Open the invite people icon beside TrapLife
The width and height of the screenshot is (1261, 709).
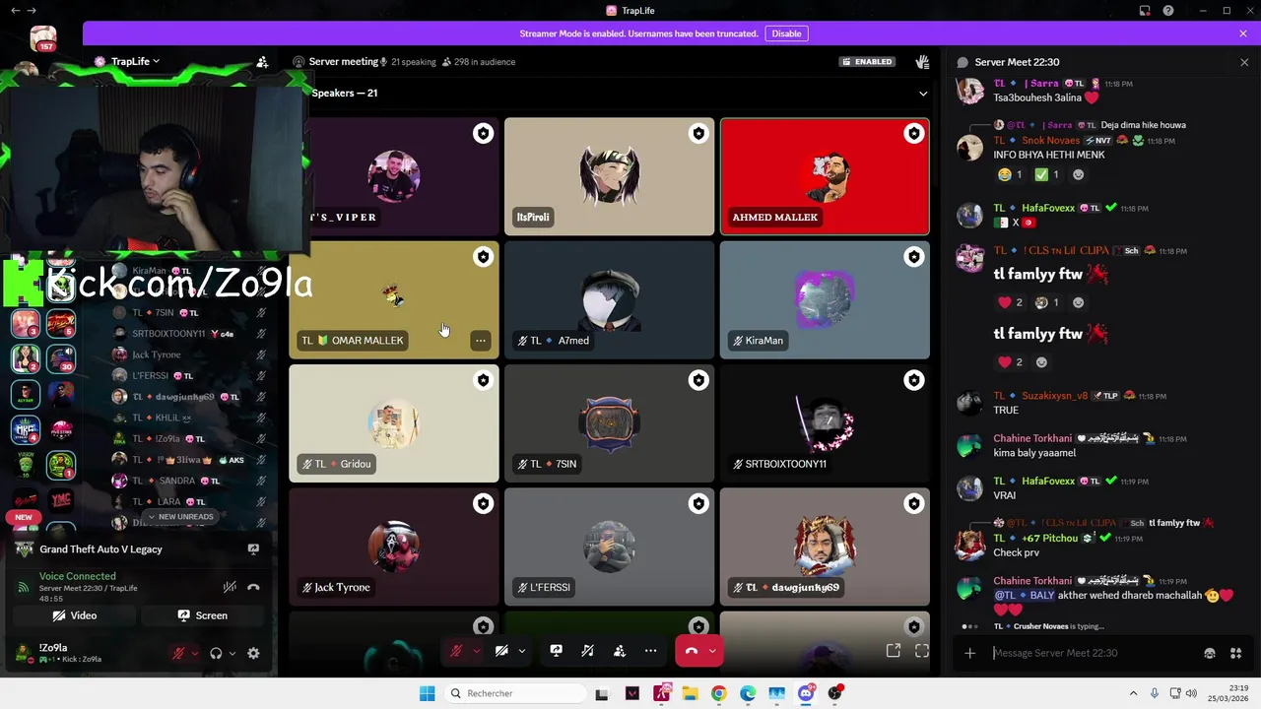pyautogui.click(x=262, y=61)
